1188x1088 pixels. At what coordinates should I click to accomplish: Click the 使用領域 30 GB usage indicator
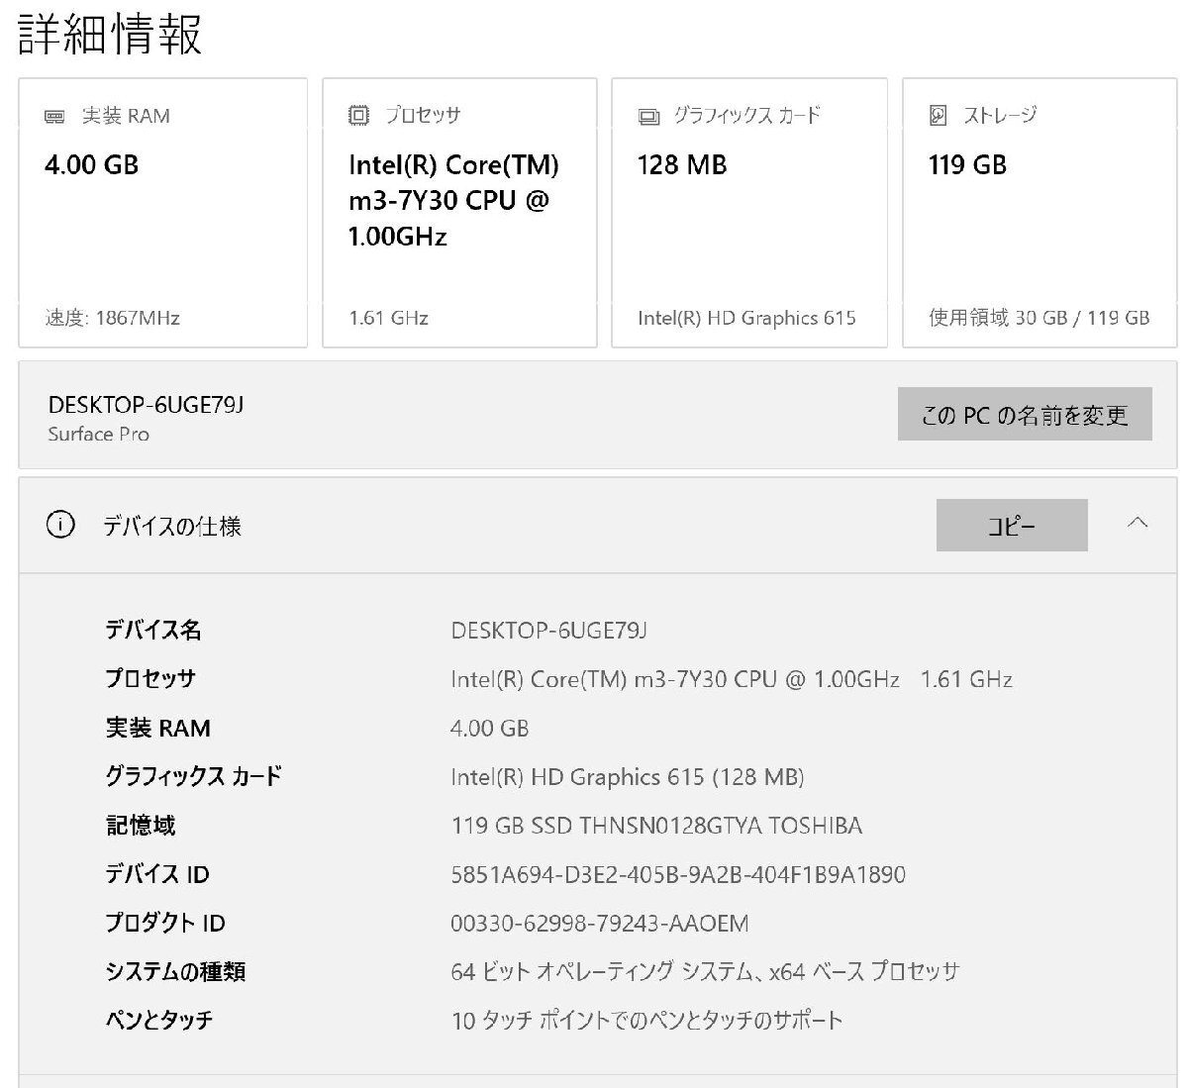1038,318
